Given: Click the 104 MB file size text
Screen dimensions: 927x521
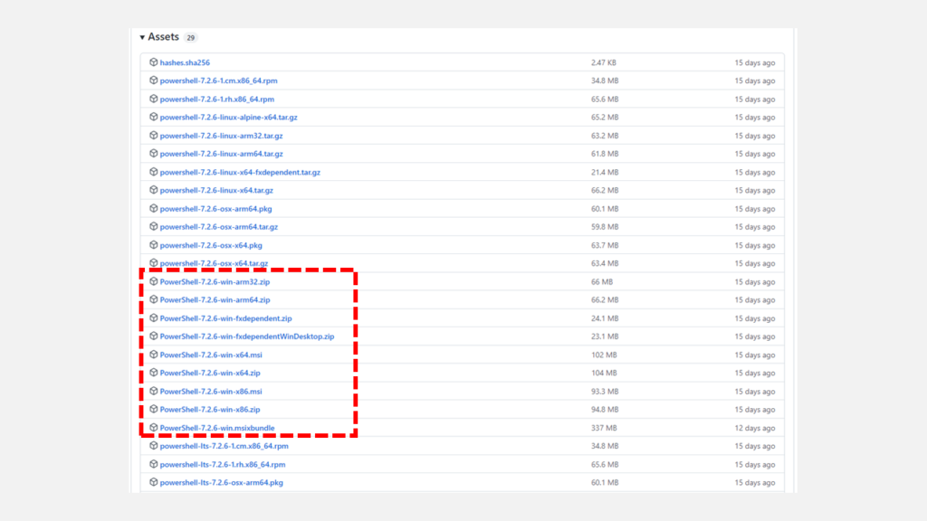Looking at the screenshot, I should click(604, 374).
